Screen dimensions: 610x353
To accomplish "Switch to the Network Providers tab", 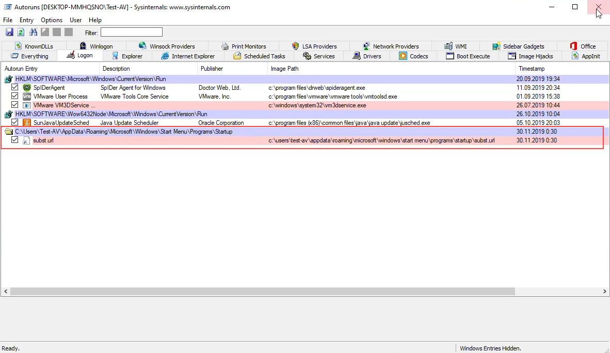I will (391, 46).
